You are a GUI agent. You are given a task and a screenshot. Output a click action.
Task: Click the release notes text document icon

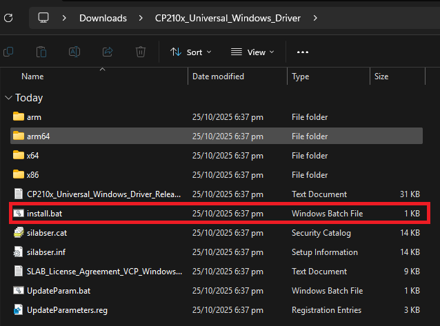19,194
